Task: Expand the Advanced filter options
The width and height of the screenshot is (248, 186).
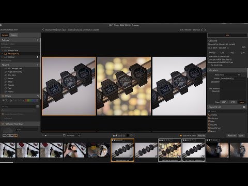Action: [x=8, y=118]
